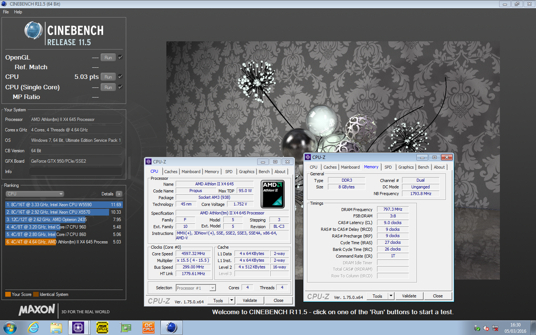Switch to Caches tab in CPU-Z Memory window
Viewport: 536px width, 335px height.
tap(330, 167)
